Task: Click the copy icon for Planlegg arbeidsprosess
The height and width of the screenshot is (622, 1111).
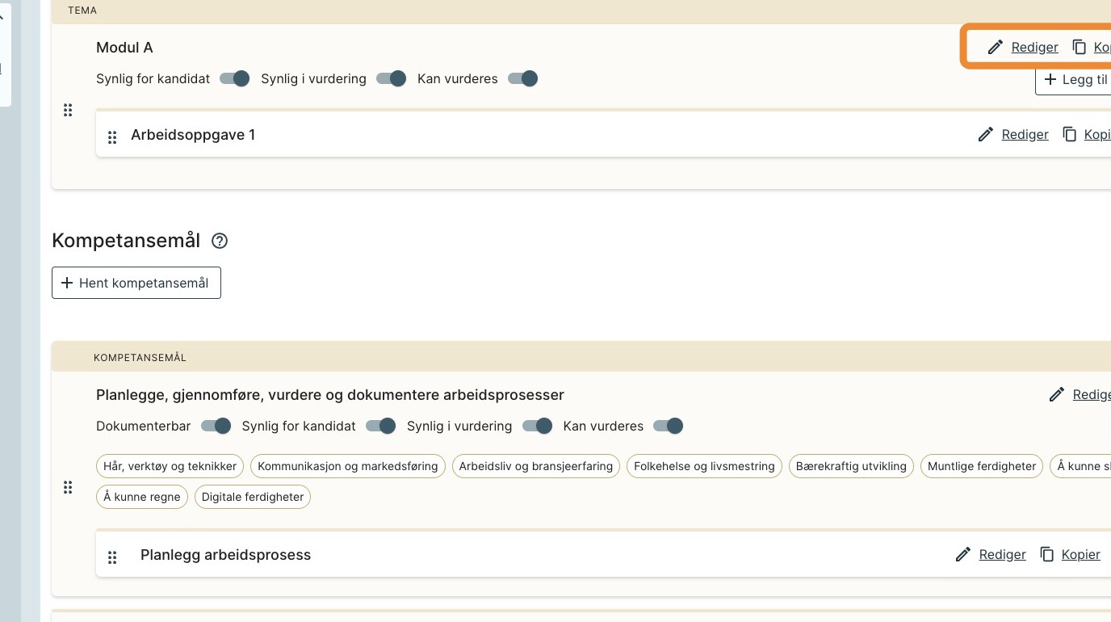Action: click(1047, 554)
